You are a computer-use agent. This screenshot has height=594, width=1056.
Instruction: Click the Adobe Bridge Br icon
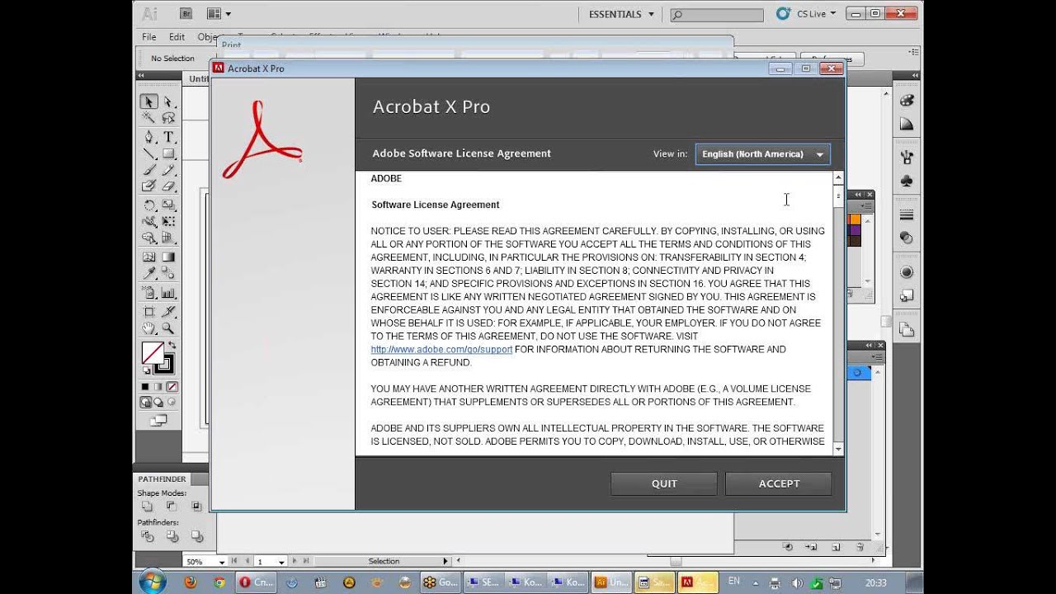186,13
